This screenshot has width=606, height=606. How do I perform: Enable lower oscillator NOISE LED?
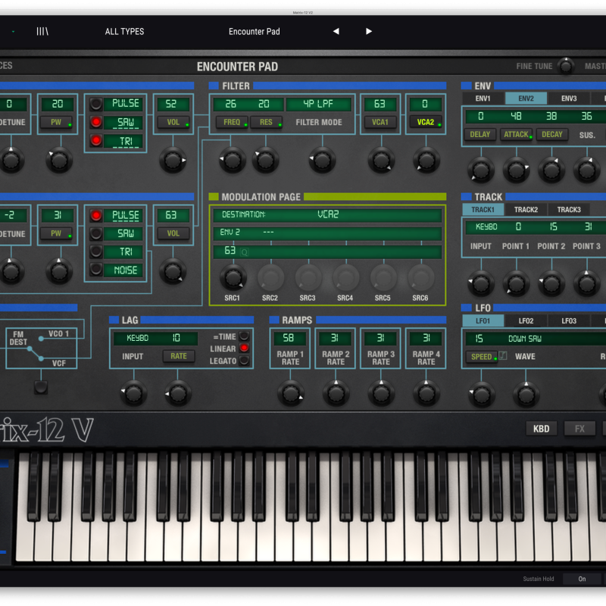pos(96,270)
